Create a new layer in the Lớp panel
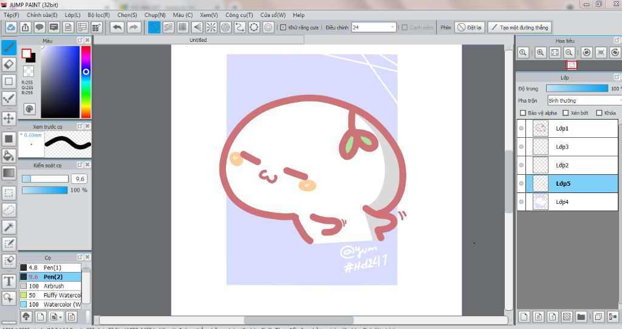This screenshot has height=329, width=622. click(x=524, y=316)
